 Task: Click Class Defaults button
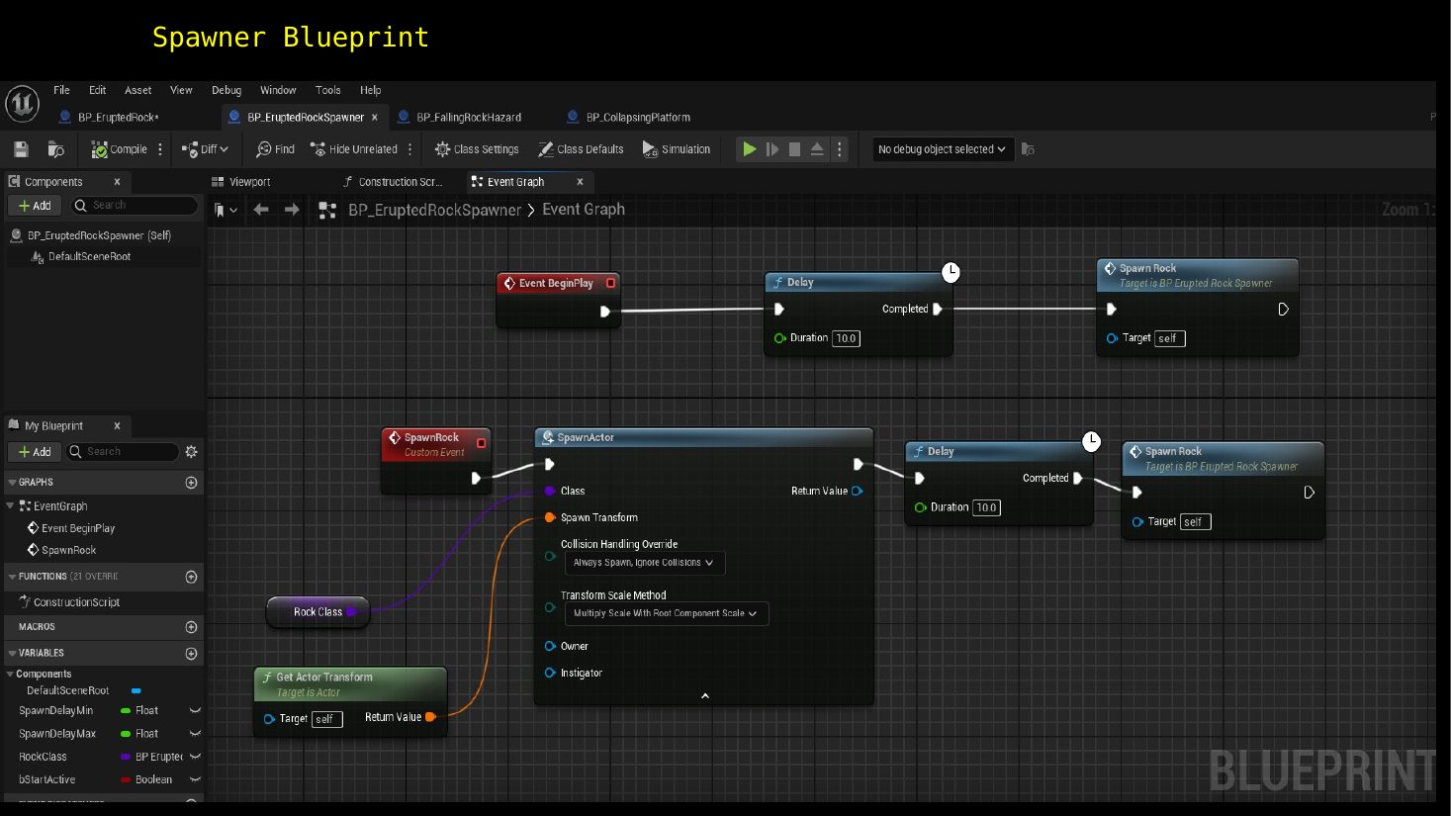tap(581, 149)
